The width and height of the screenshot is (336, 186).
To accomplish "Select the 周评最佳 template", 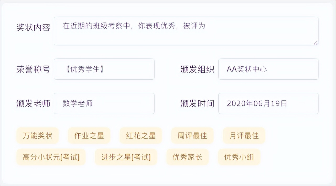I will (x=192, y=136).
